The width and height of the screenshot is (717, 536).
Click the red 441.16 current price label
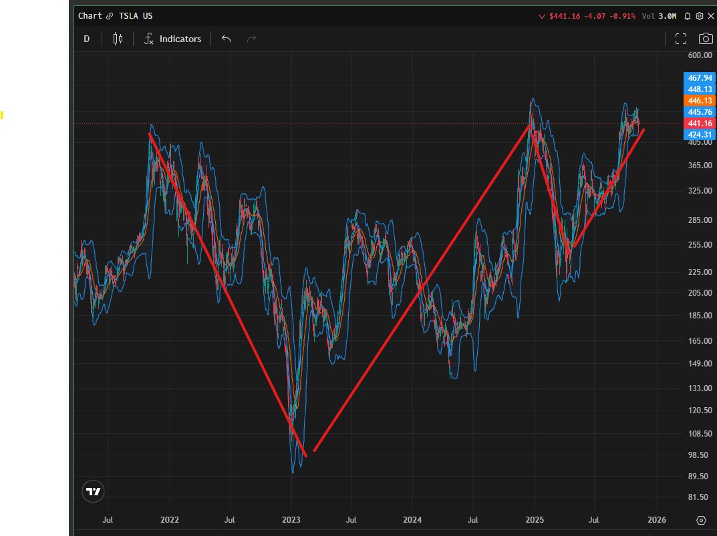click(700, 123)
